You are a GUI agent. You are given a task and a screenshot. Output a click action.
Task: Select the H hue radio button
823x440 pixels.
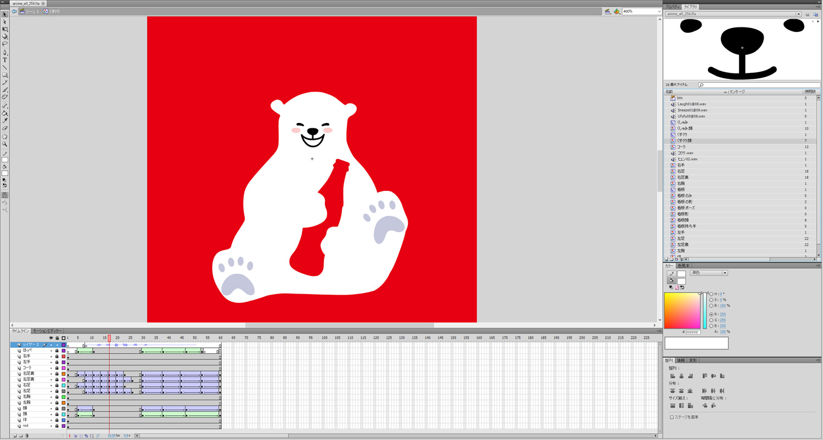pyautogui.click(x=712, y=294)
